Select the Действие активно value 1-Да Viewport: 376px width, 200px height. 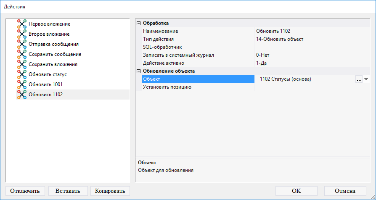(311, 63)
